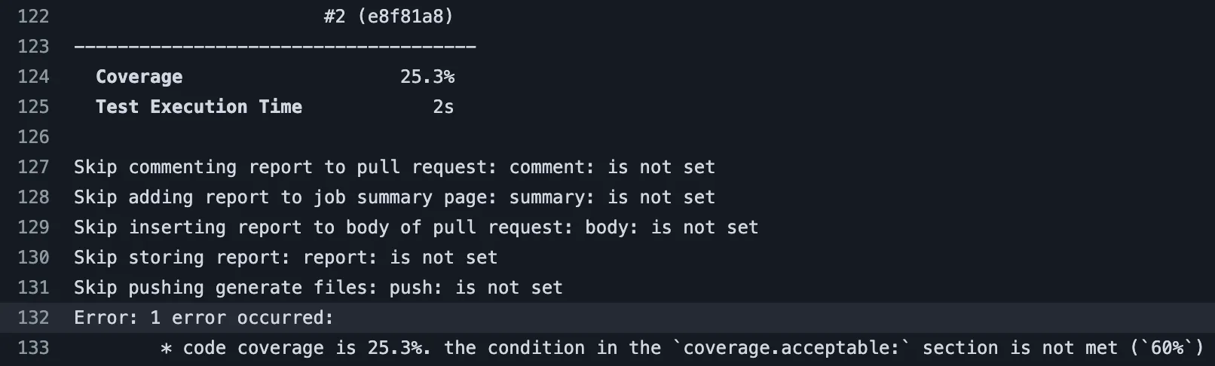Click "Error: 1 error occurred" log line
The height and width of the screenshot is (366, 1215).
coord(204,318)
